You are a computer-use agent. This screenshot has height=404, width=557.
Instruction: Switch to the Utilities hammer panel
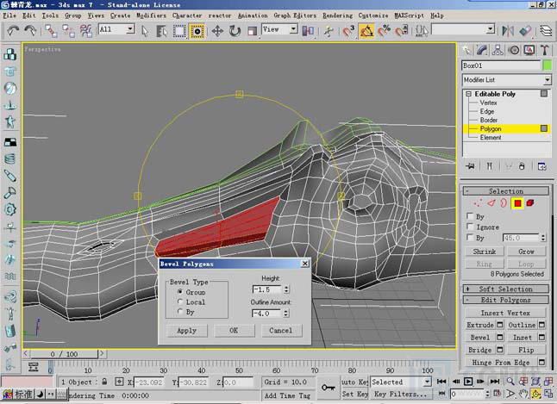[x=545, y=50]
